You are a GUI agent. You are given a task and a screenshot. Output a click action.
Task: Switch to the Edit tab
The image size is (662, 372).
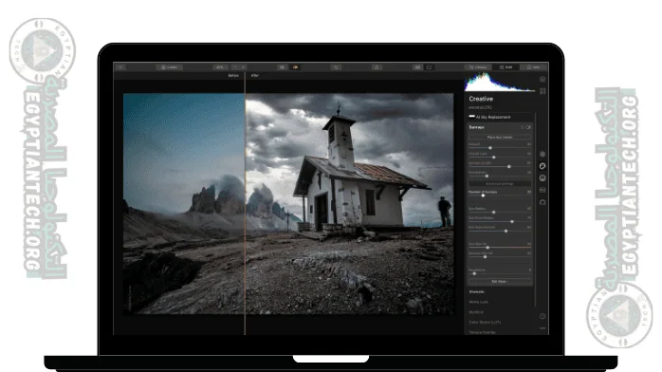(506, 67)
